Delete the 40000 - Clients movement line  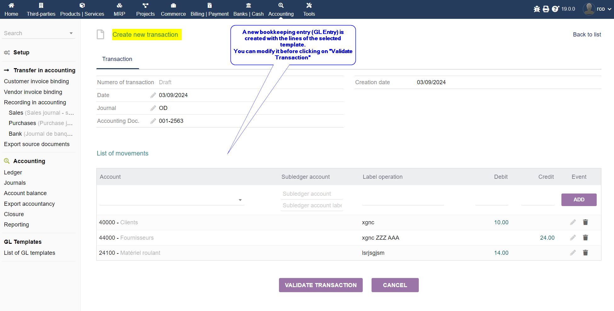coord(585,222)
